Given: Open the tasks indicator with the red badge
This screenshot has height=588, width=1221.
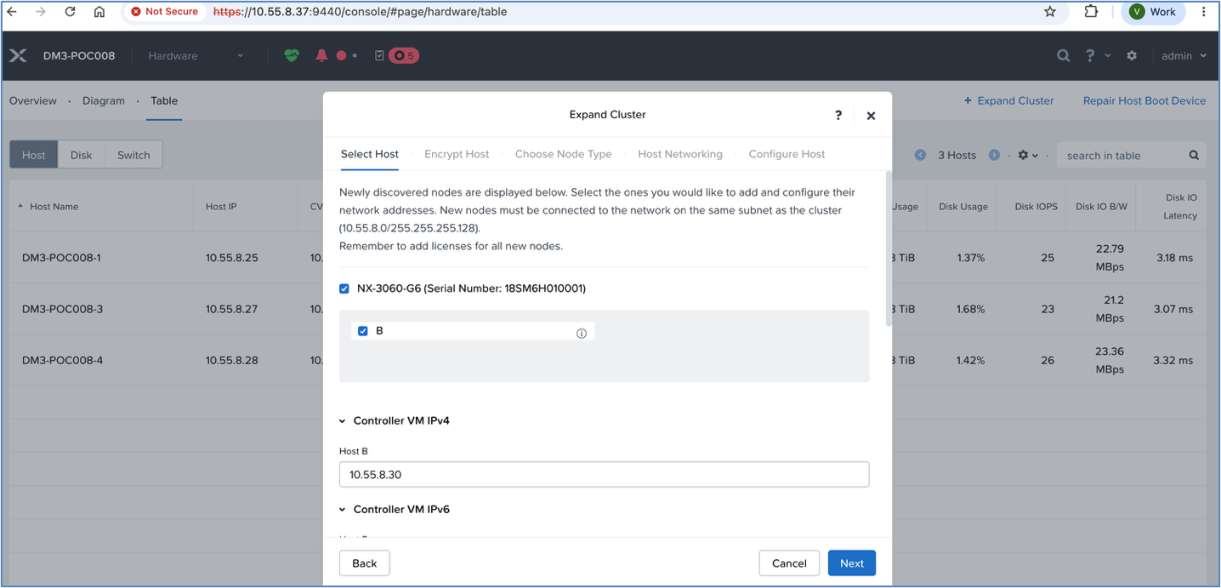Looking at the screenshot, I should coord(396,55).
